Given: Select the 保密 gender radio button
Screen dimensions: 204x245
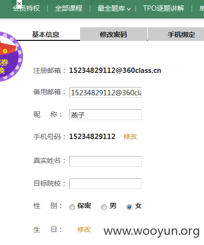Looking at the screenshot, I should click(x=72, y=207).
